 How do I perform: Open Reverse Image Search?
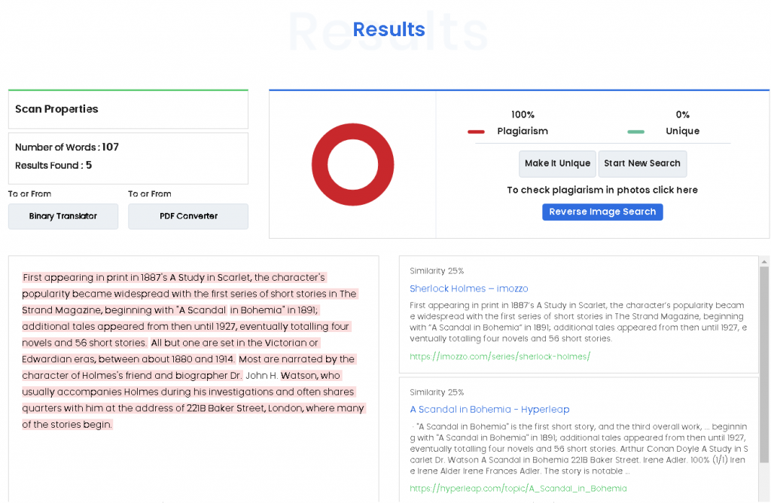click(602, 212)
